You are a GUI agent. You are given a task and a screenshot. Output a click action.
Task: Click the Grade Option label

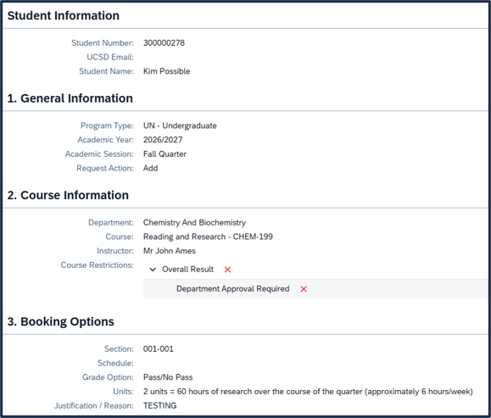(108, 377)
